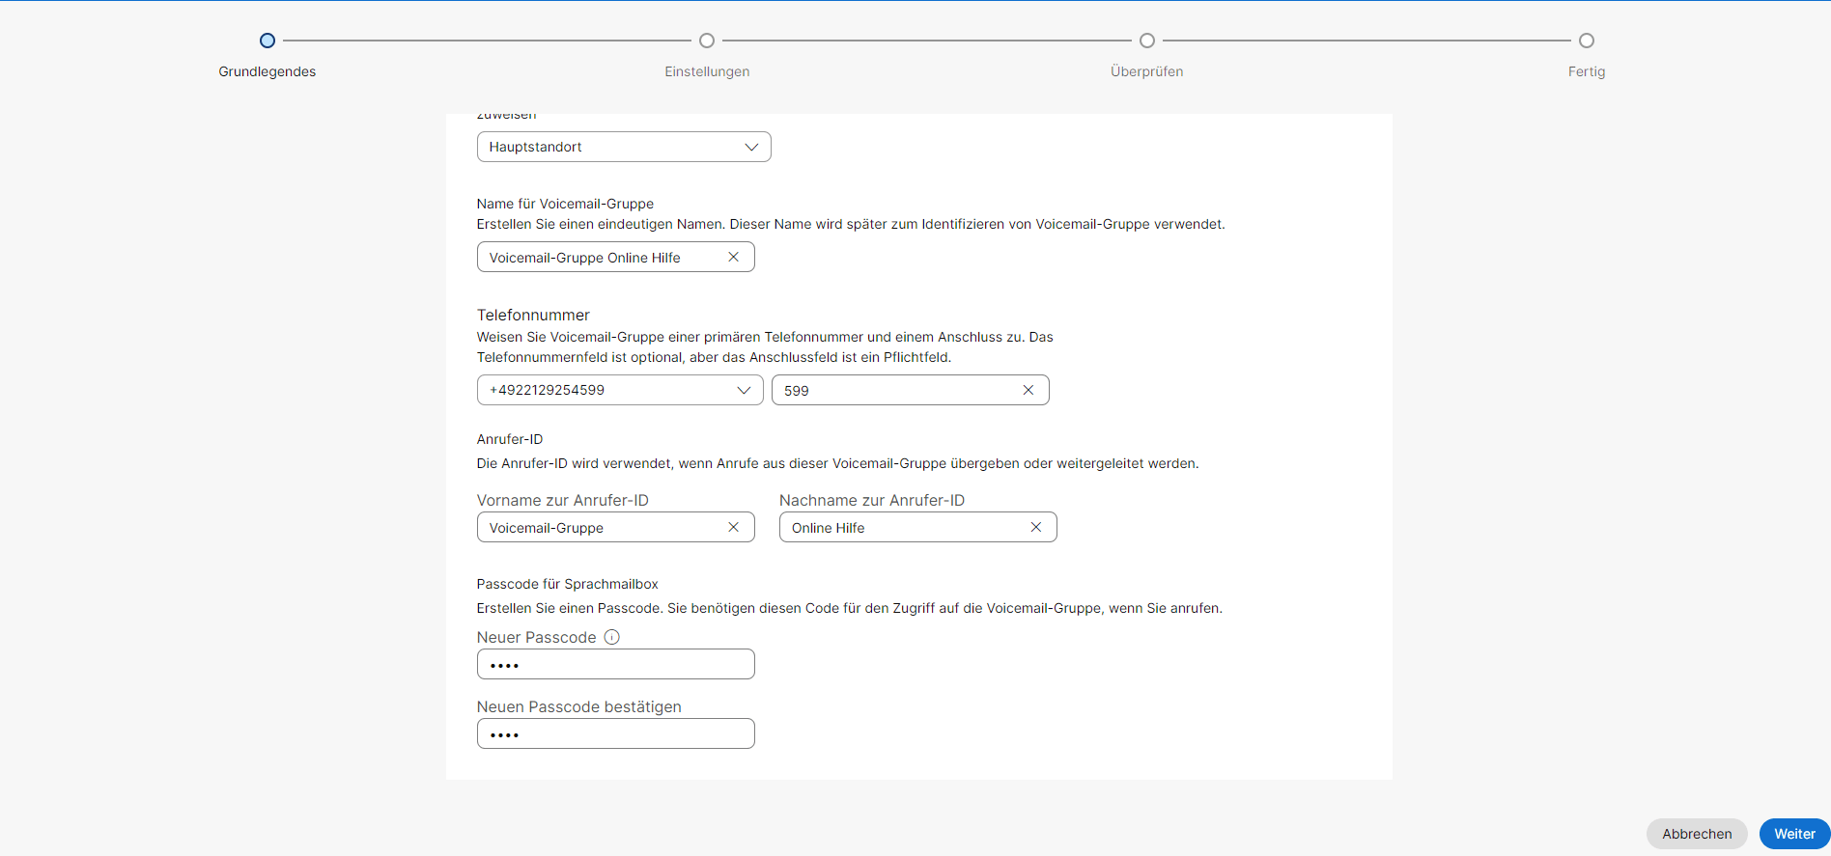Viewport: 1831px width, 856px height.
Task: Open the +4922129254599 phone number dropdown
Action: tap(620, 390)
